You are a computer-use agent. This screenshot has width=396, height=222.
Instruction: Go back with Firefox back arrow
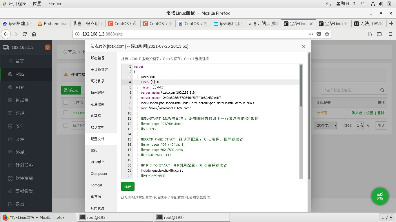pyautogui.click(x=6, y=34)
